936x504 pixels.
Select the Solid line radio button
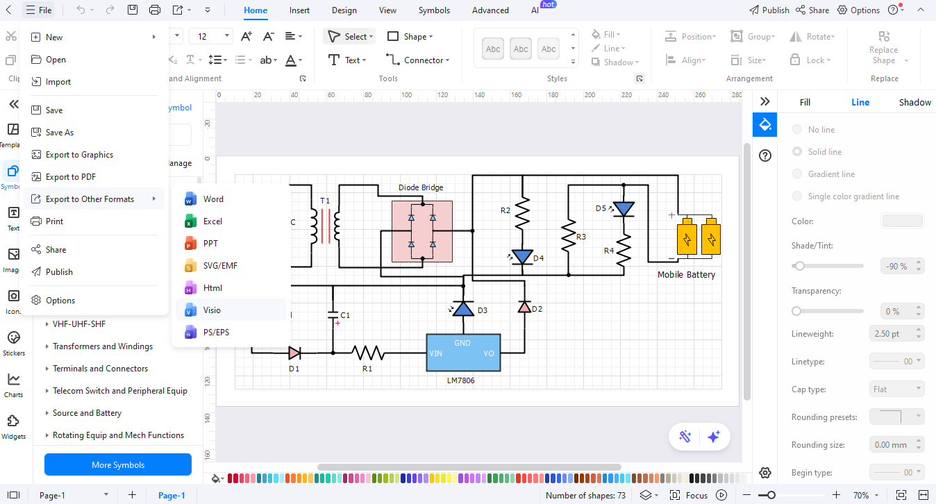click(x=797, y=152)
